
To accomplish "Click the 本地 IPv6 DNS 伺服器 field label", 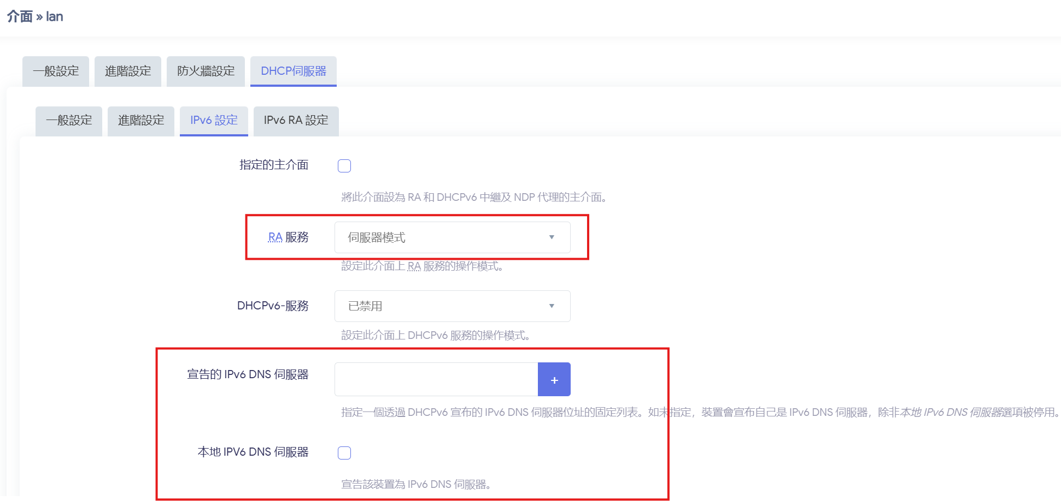I will coord(253,452).
